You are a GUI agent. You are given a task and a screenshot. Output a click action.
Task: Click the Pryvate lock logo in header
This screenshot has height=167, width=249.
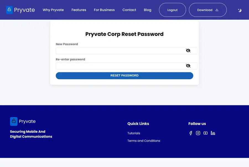9,10
